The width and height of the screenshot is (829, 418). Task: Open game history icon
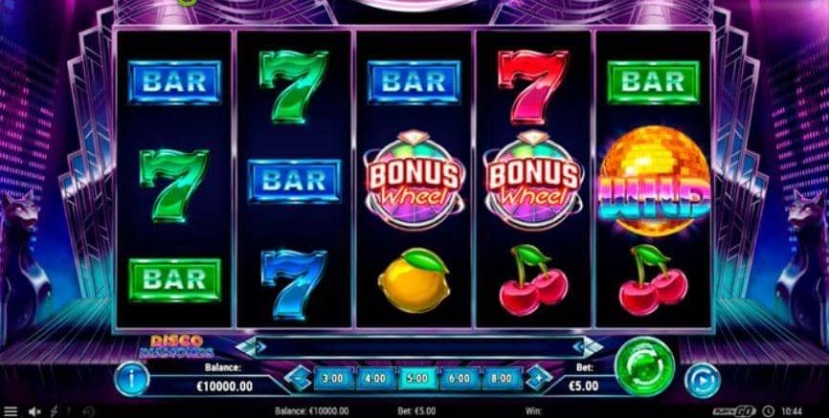89,411
